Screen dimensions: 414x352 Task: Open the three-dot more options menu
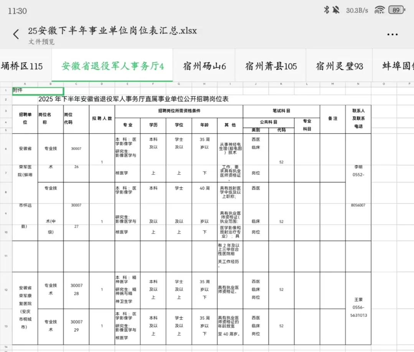[x=393, y=34]
